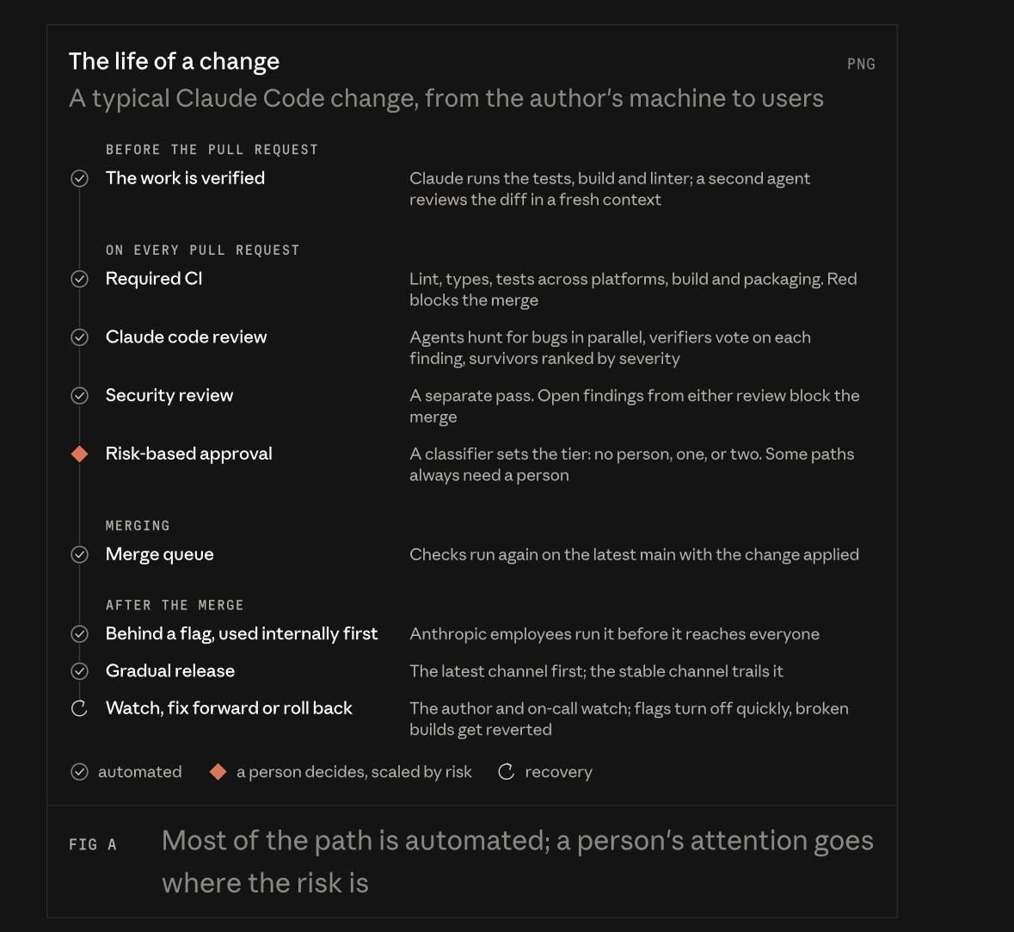Click the check icon beside Merge queue
The height and width of the screenshot is (932, 1014).
pyautogui.click(x=79, y=555)
